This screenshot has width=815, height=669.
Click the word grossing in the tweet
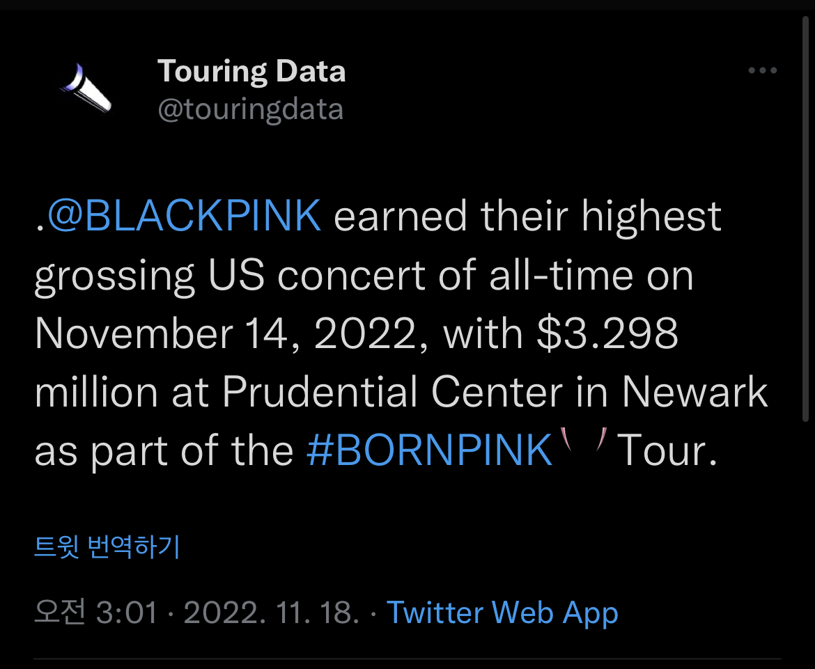(x=115, y=276)
